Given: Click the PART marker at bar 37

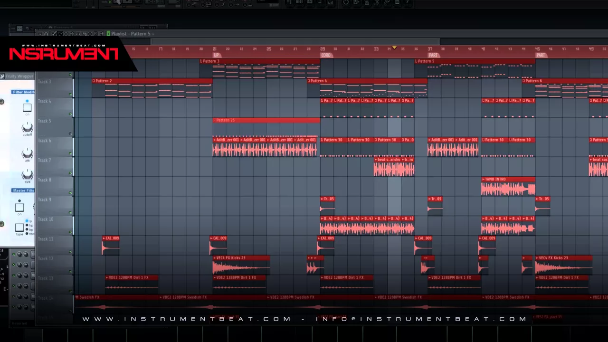Looking at the screenshot, I should pyautogui.click(x=433, y=55).
